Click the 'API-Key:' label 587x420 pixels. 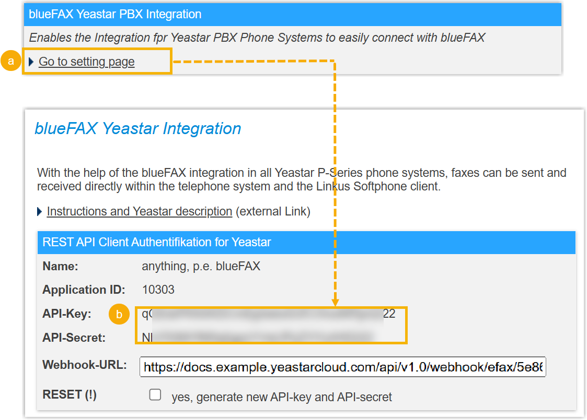point(66,314)
